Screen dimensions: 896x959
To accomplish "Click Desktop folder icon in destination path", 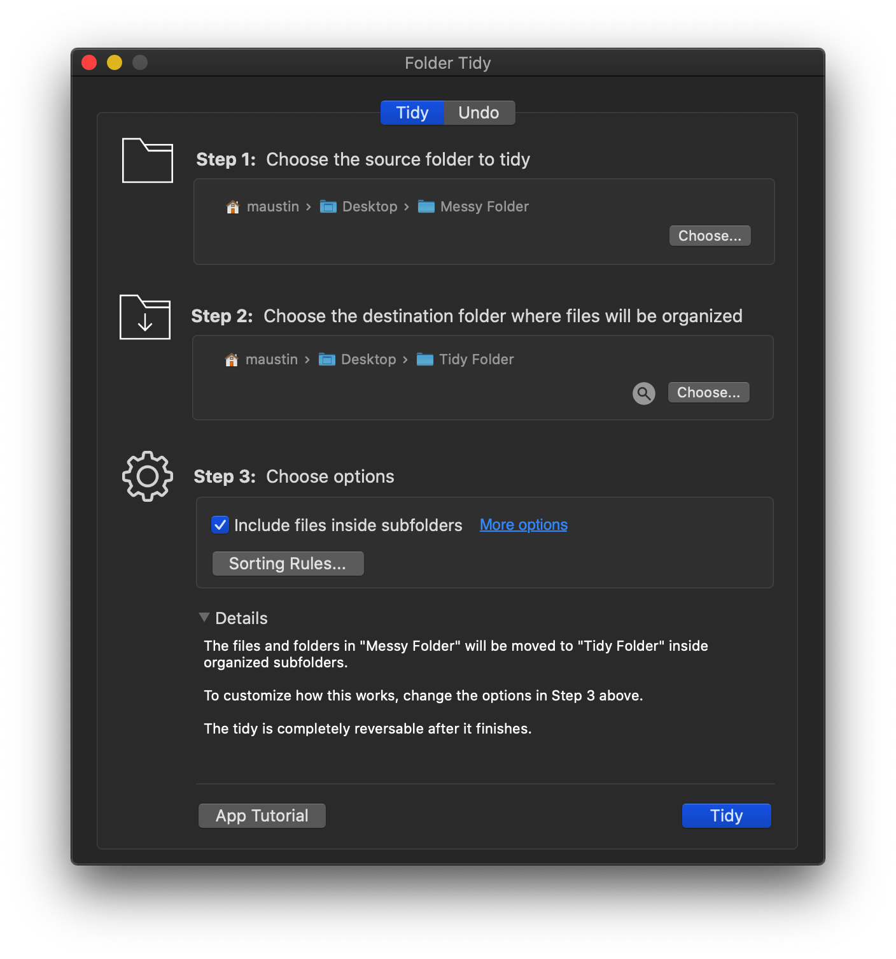I will (x=326, y=359).
